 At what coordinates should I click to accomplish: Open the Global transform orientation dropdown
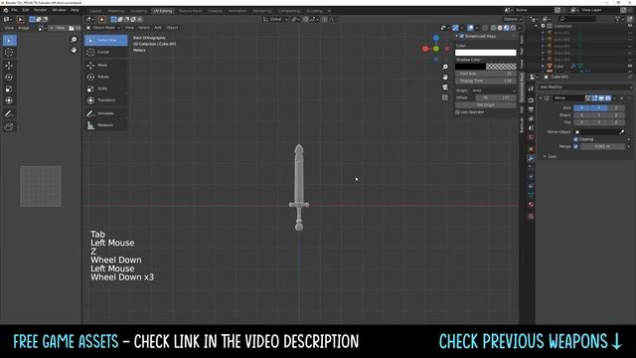tap(275, 19)
